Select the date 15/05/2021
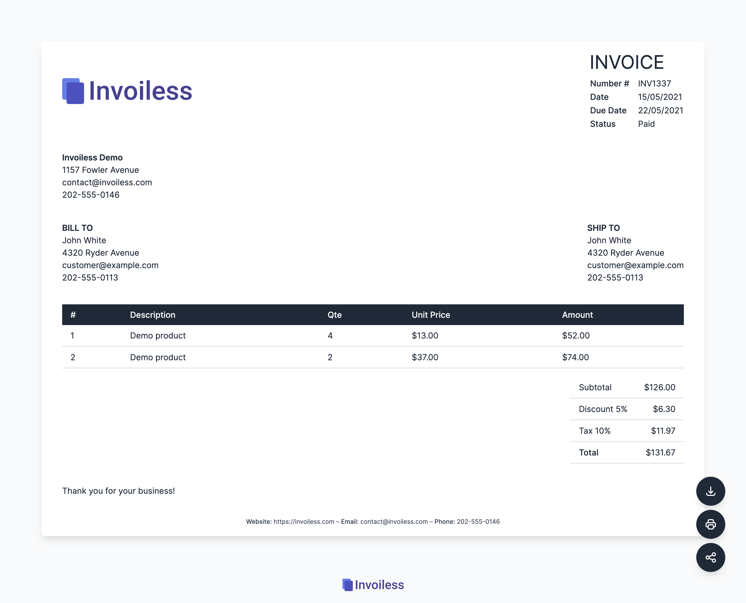The width and height of the screenshot is (746, 603). pyautogui.click(x=660, y=97)
